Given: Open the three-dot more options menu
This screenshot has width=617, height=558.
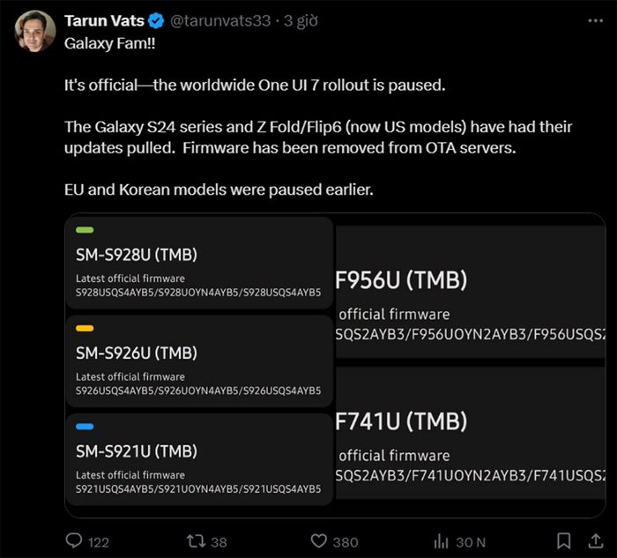Looking at the screenshot, I should tap(595, 20).
